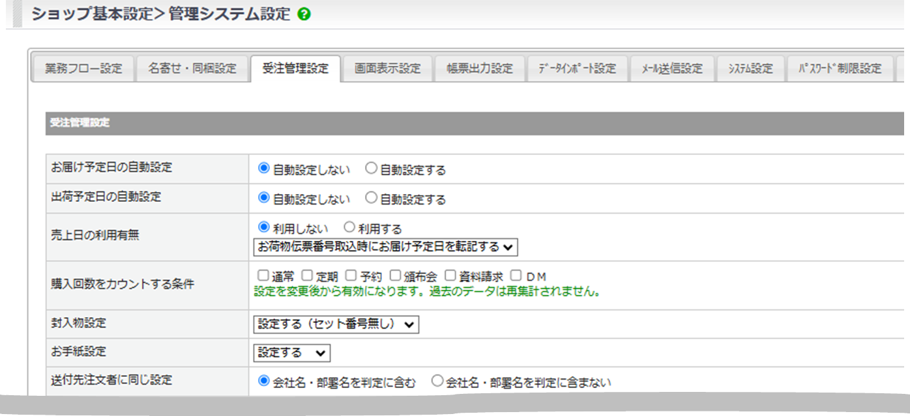Click the green help question mark icon
910x416 pixels.
303,14
